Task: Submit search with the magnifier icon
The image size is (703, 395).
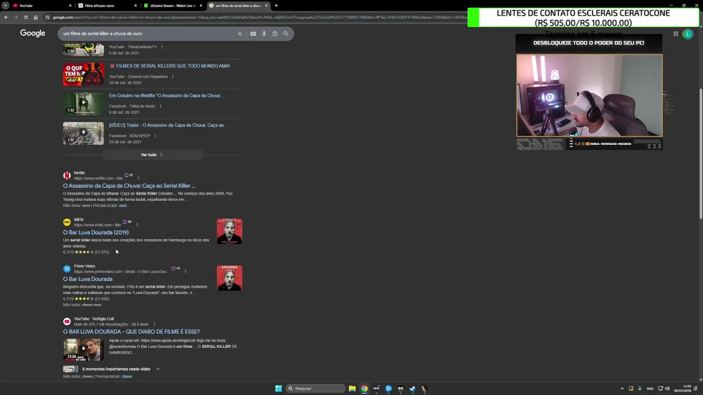Action: 286,33
